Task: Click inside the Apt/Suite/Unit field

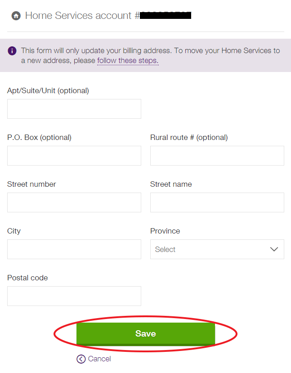Action: (74, 108)
